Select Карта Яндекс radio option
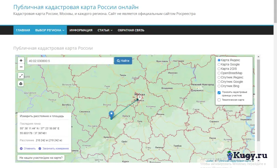277x168 pixels. 219,60
